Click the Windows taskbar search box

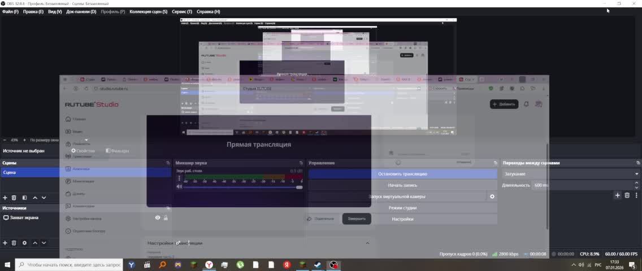(69, 265)
